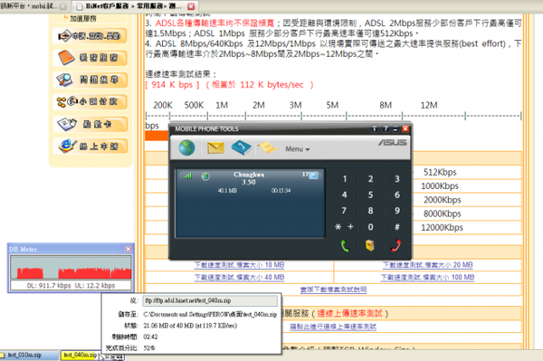Click the sidebar button with hand-writing pen icon
Screen dimensions: 543x361
pos(90,35)
